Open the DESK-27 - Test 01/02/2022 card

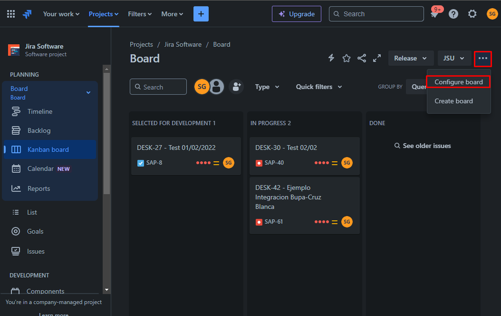[186, 156]
